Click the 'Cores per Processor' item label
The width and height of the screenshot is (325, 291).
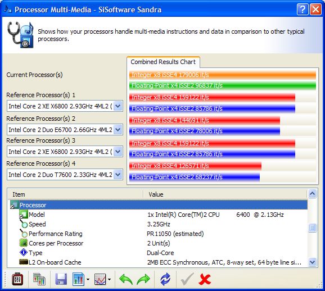tap(56, 243)
